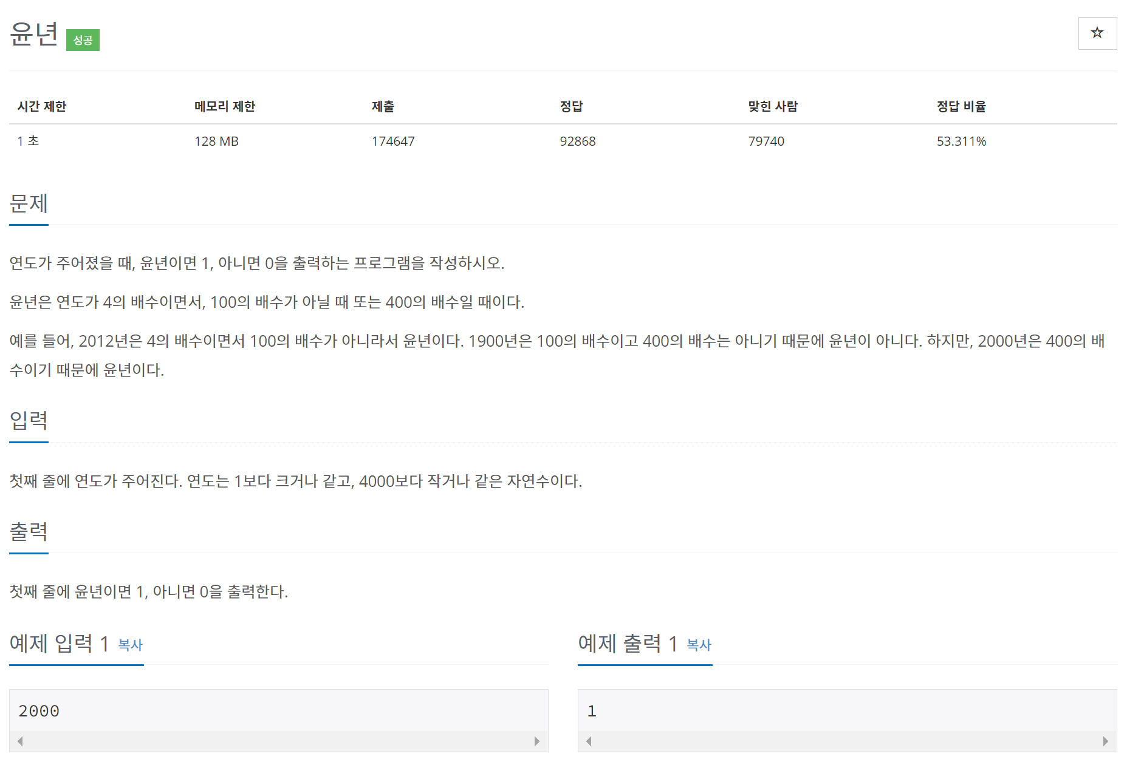Image resolution: width=1127 pixels, height=765 pixels.
Task: Copy example input 1 via 복사 link
Action: (130, 645)
